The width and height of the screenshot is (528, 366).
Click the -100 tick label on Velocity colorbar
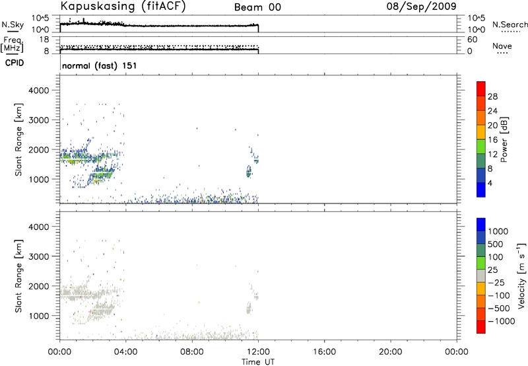point(499,295)
